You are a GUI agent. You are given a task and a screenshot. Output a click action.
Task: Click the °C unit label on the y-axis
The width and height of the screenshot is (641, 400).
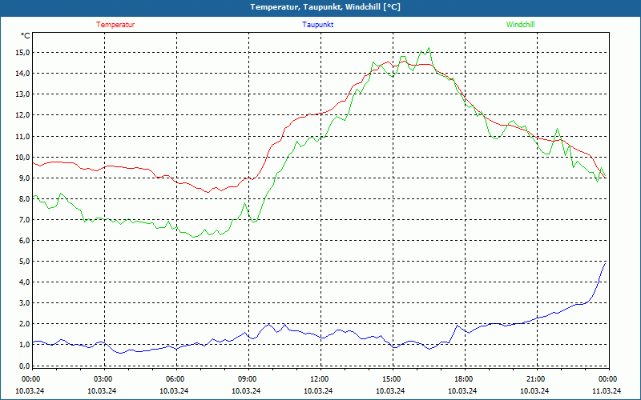pos(26,36)
